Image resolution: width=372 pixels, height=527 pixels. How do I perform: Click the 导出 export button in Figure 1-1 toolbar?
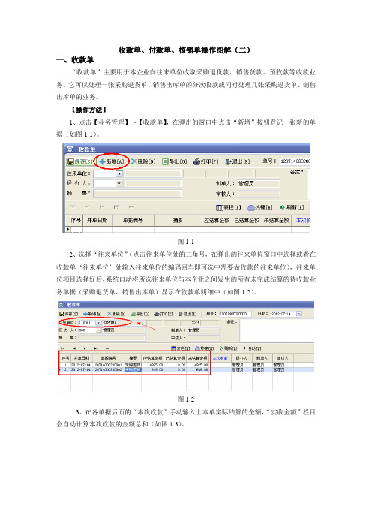pos(174,161)
